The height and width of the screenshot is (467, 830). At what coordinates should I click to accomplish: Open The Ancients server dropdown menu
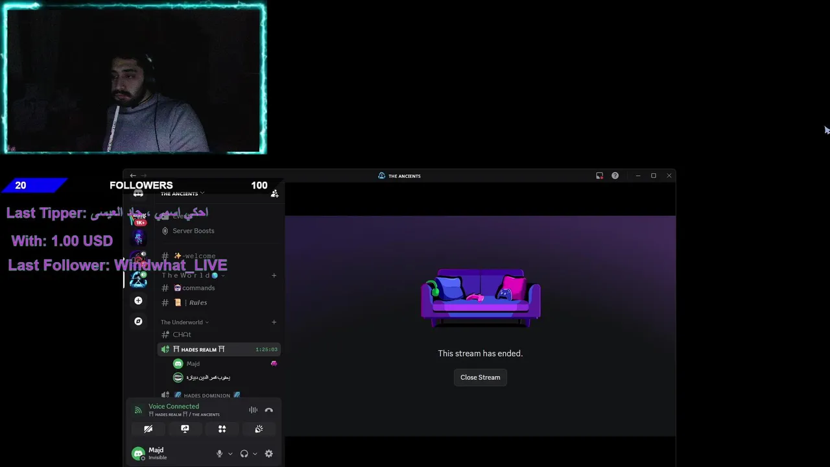pos(182,193)
